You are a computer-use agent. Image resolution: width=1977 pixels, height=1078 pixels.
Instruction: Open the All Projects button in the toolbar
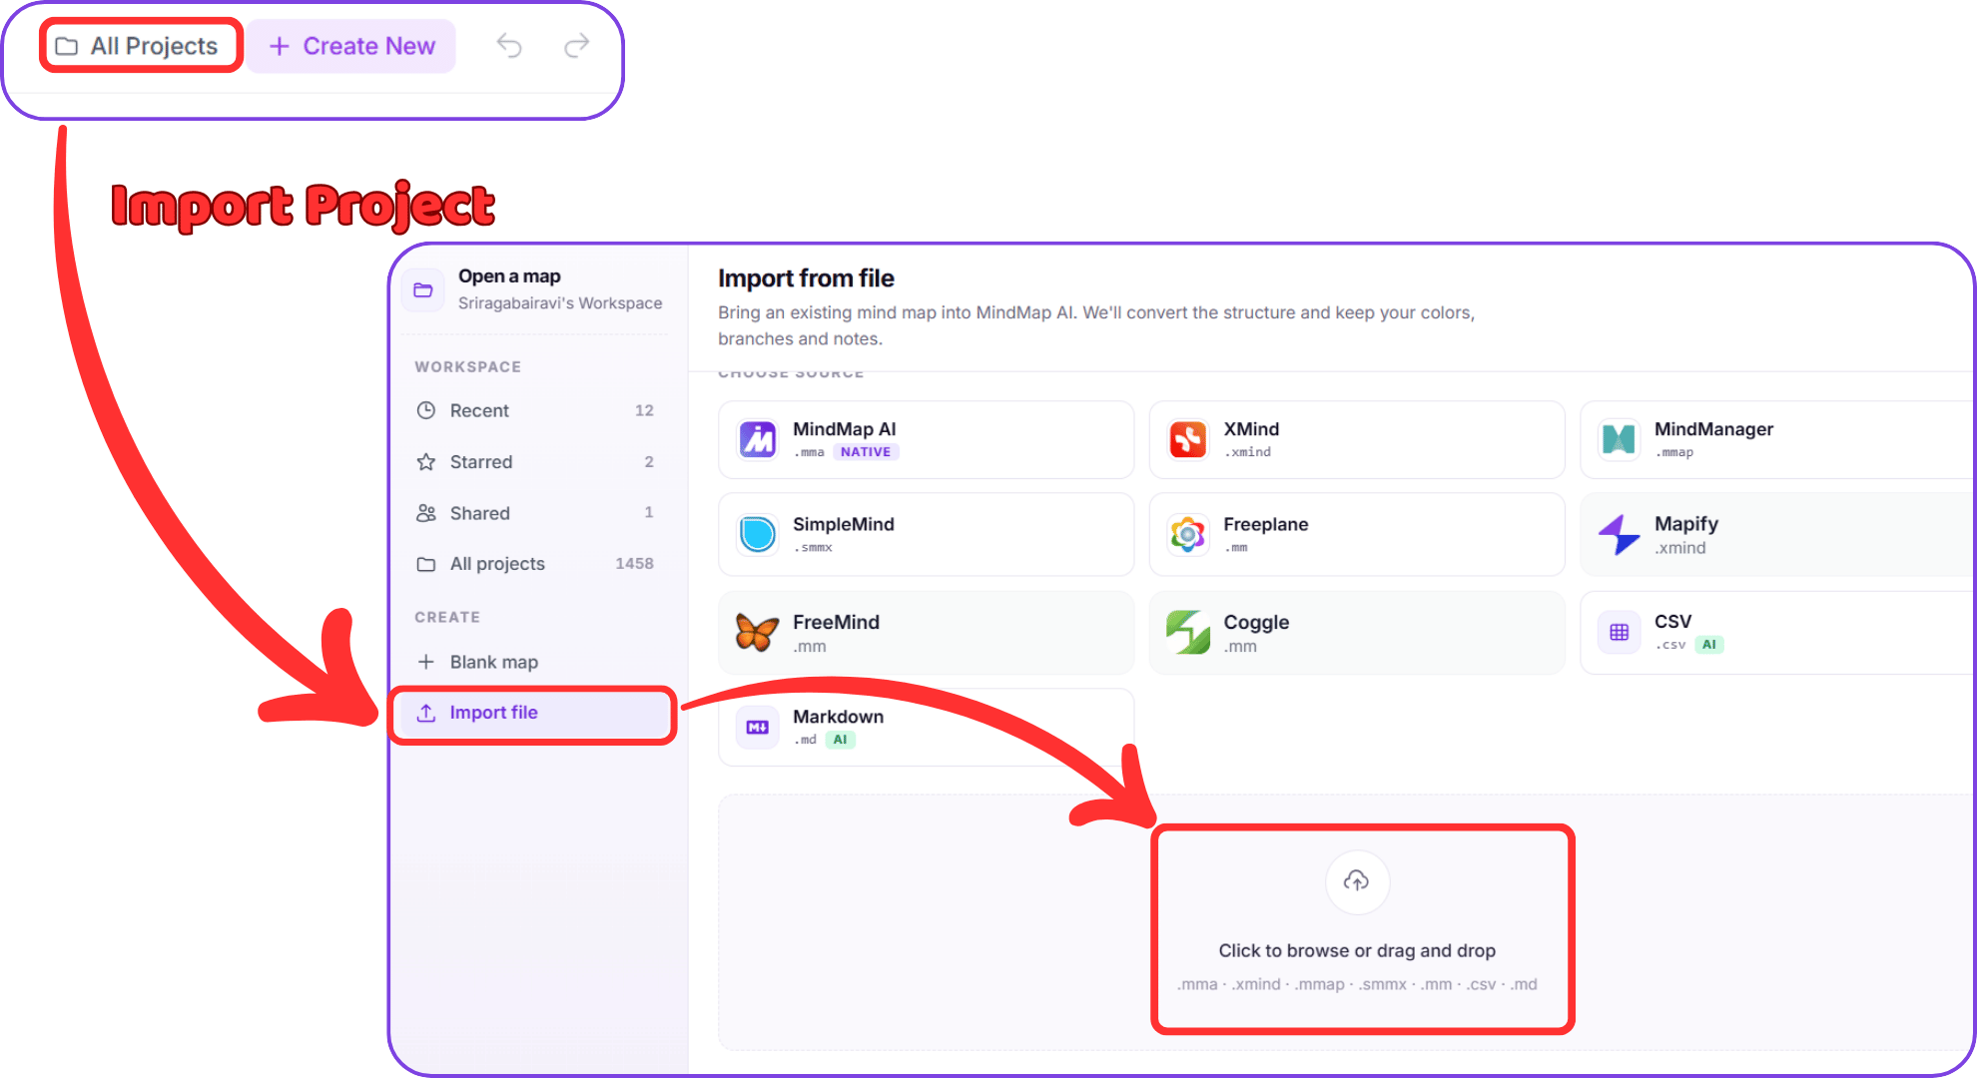[x=141, y=46]
